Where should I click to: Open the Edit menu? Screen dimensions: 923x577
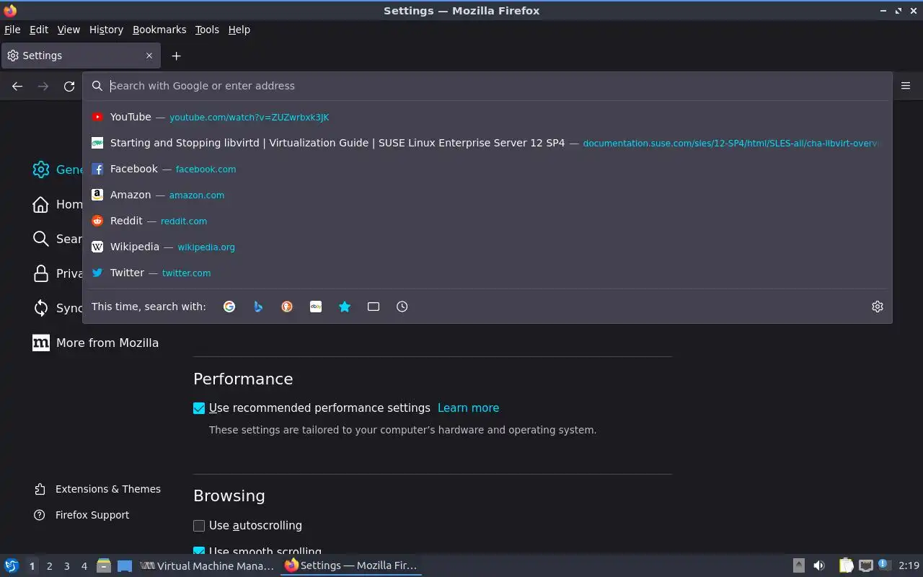click(39, 30)
